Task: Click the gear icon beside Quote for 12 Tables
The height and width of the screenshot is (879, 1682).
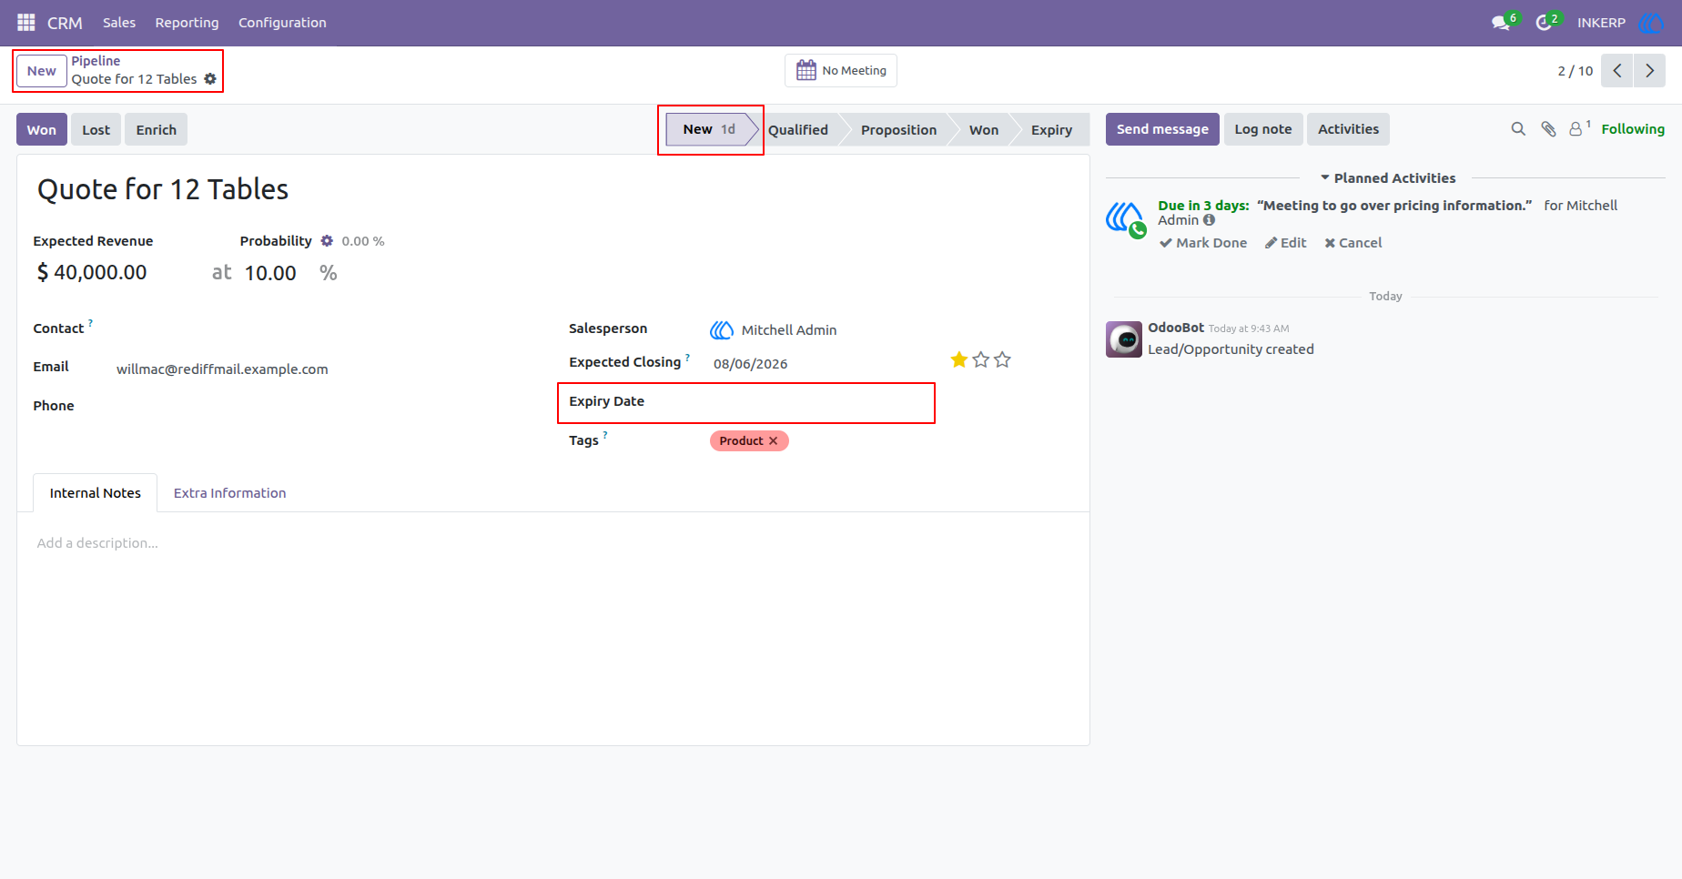Action: click(x=210, y=79)
